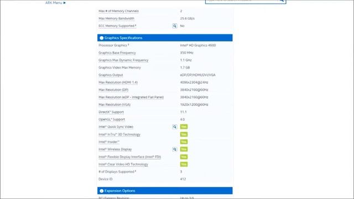
Task: Click the Device ID label
Action: 106,179
